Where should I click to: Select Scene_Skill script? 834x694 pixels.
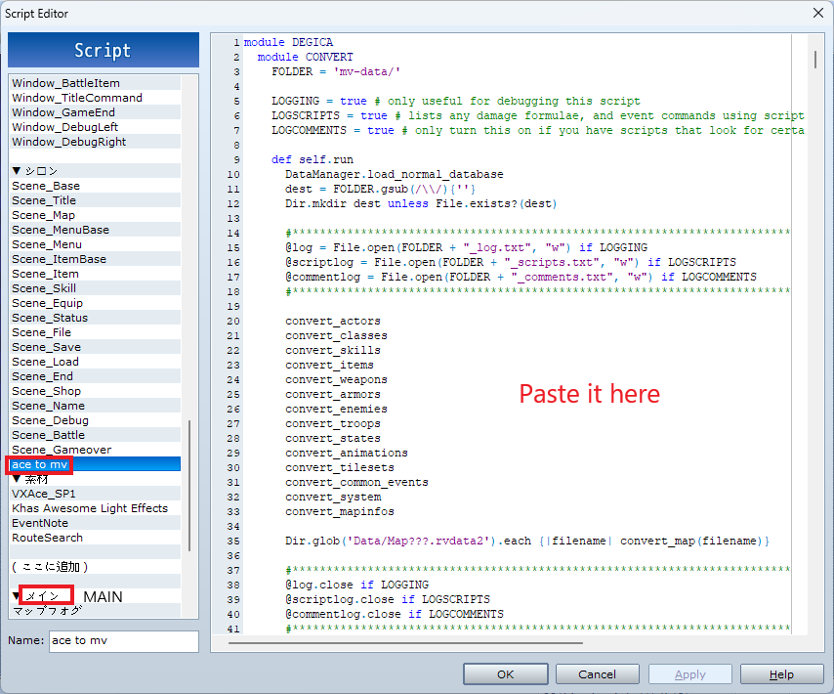(x=95, y=288)
